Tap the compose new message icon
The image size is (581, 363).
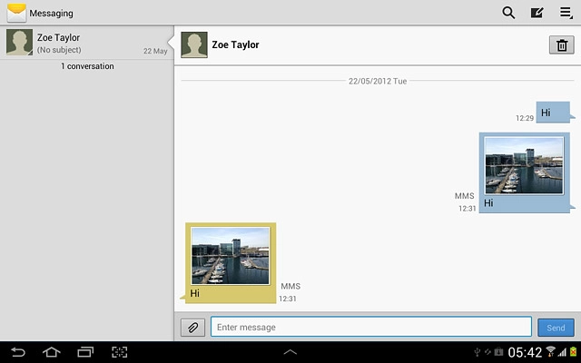(x=537, y=13)
